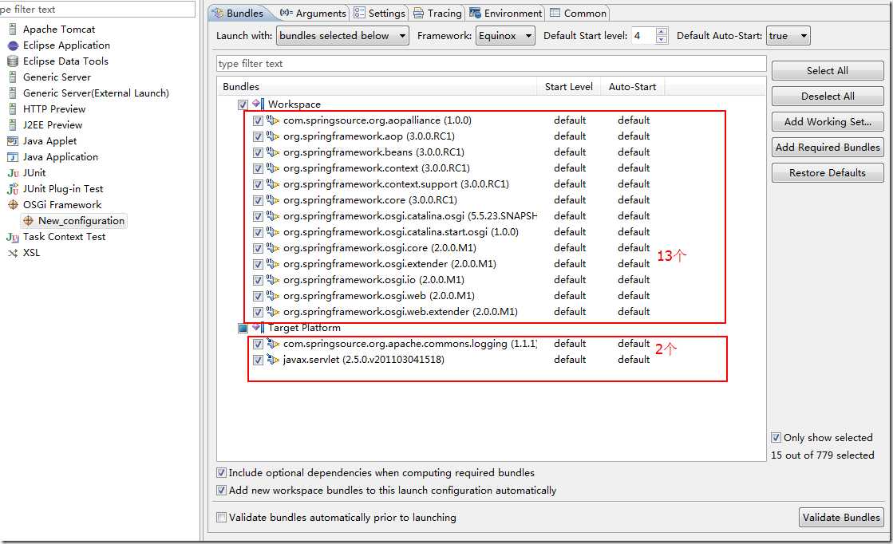The width and height of the screenshot is (893, 544).
Task: Click bundle icon of javax.servlet
Action: pos(273,359)
